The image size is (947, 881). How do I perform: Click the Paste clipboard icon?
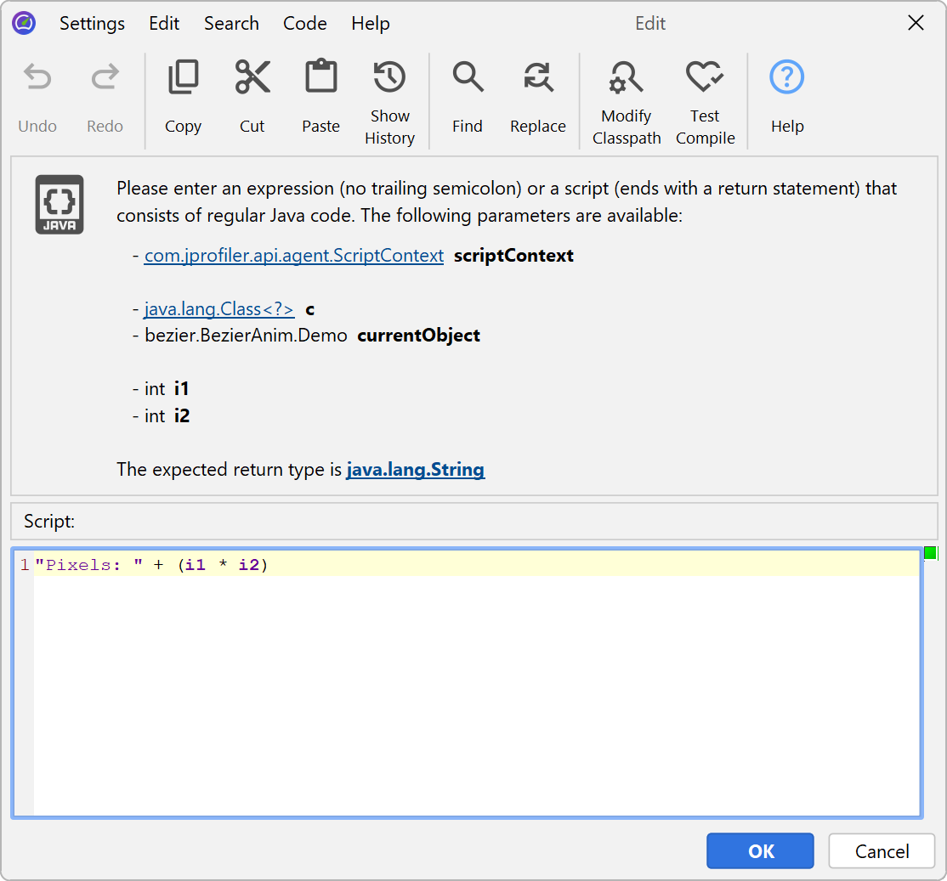(x=320, y=78)
